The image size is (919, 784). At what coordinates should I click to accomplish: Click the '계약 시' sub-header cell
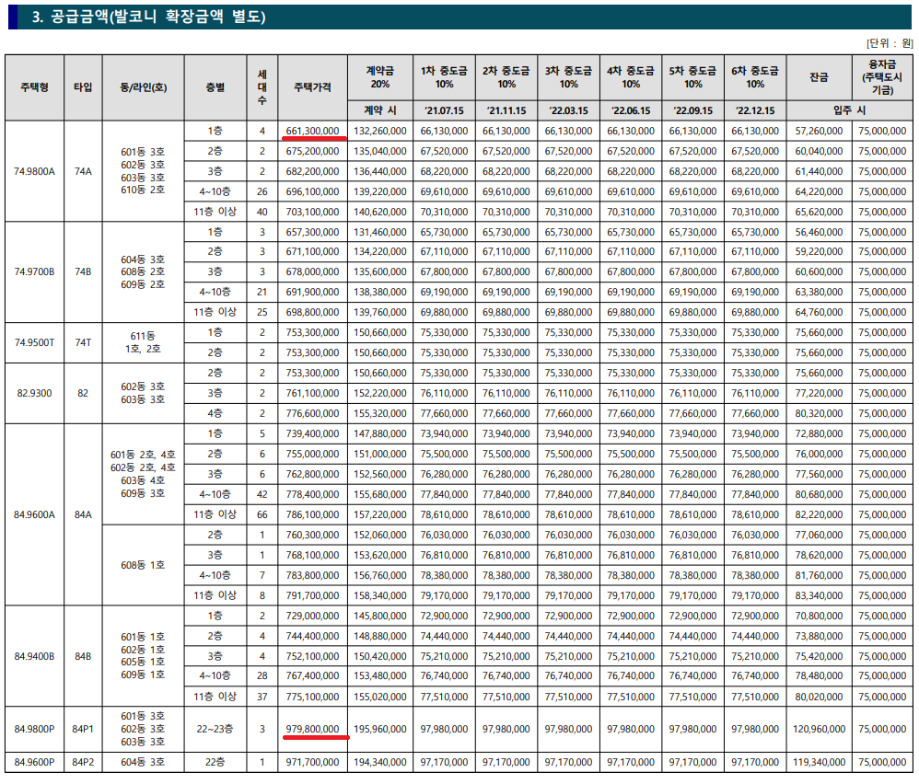[379, 110]
